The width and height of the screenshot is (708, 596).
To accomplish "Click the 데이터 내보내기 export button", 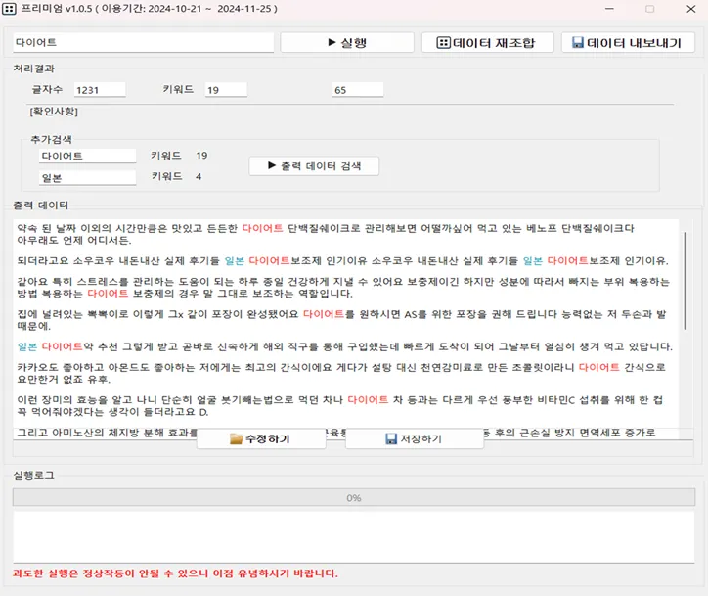I will click(628, 42).
